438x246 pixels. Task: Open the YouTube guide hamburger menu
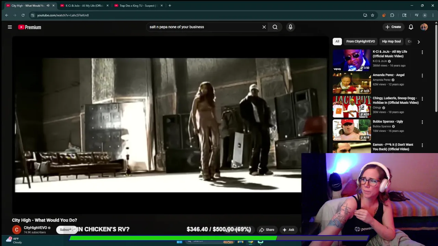10,27
